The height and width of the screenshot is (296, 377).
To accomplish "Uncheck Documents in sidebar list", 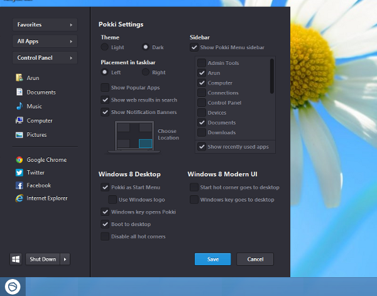I will click(x=202, y=122).
